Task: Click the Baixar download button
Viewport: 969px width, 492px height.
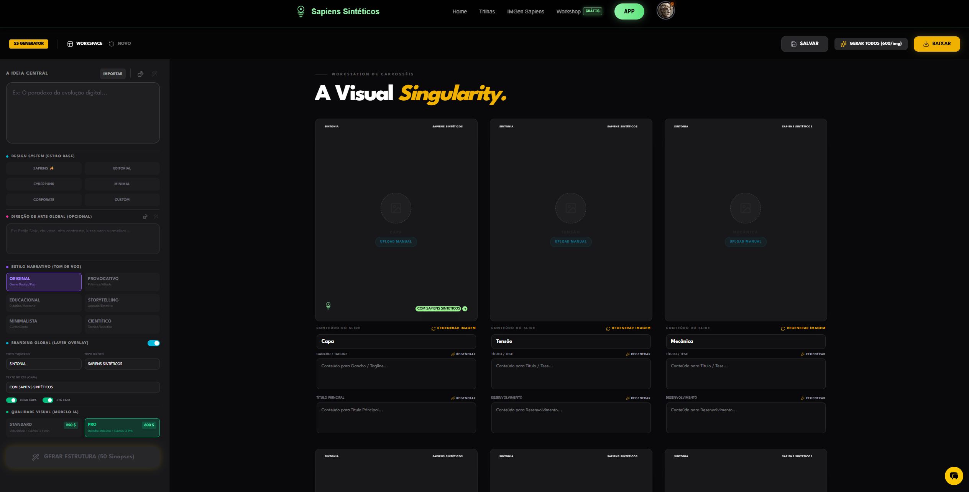Action: tap(936, 44)
